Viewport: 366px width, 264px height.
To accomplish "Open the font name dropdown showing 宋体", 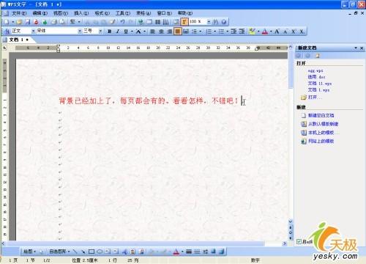I will 80,31.
